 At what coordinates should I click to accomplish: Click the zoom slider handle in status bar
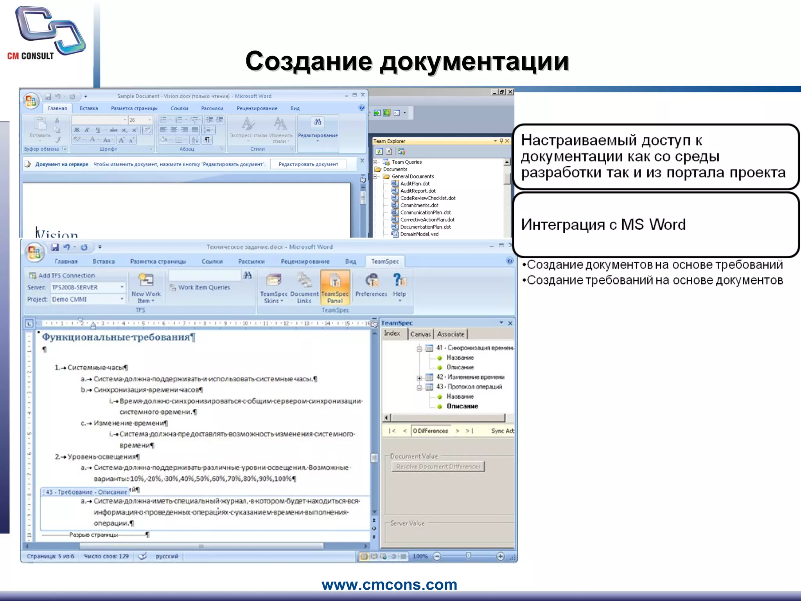tap(468, 556)
